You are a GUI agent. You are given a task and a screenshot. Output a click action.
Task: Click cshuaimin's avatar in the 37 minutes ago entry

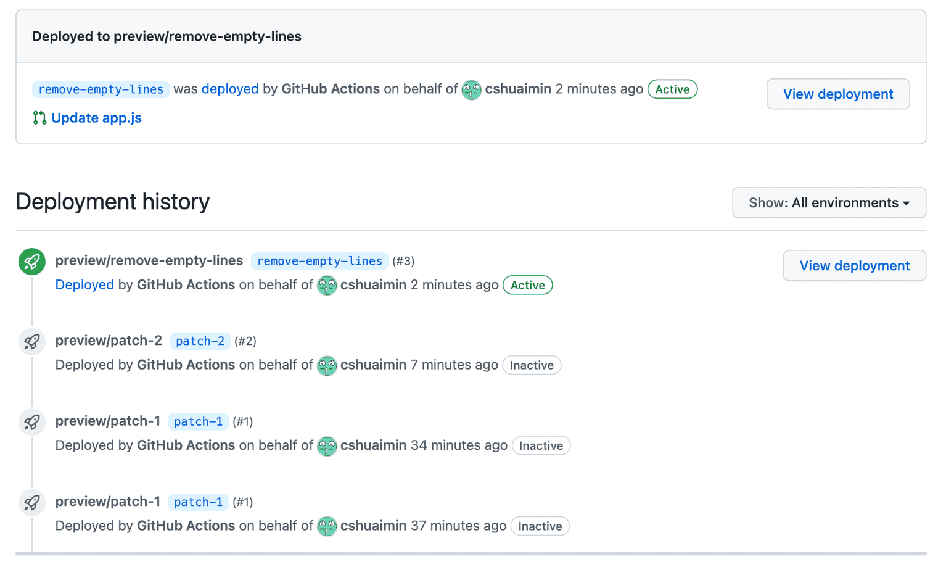(x=327, y=526)
